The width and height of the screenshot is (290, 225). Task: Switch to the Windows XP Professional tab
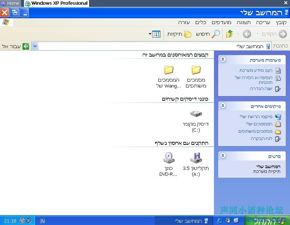pos(56,3)
